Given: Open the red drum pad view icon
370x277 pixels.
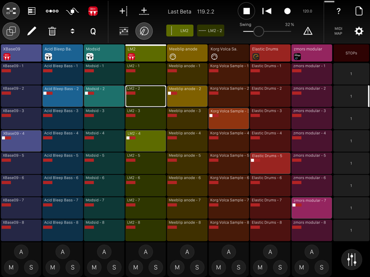Looking at the screenshot, I should (x=93, y=11).
